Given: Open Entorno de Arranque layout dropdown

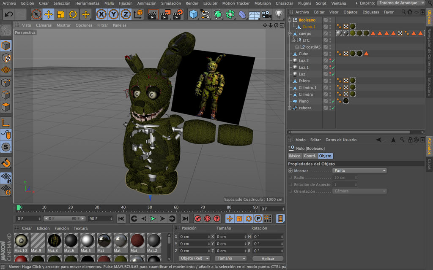Looking at the screenshot, I should [x=401, y=3].
